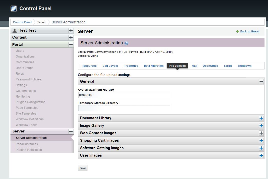268x179 pixels.
Task: Expand the Content sidebar panel
Action: coord(71,37)
